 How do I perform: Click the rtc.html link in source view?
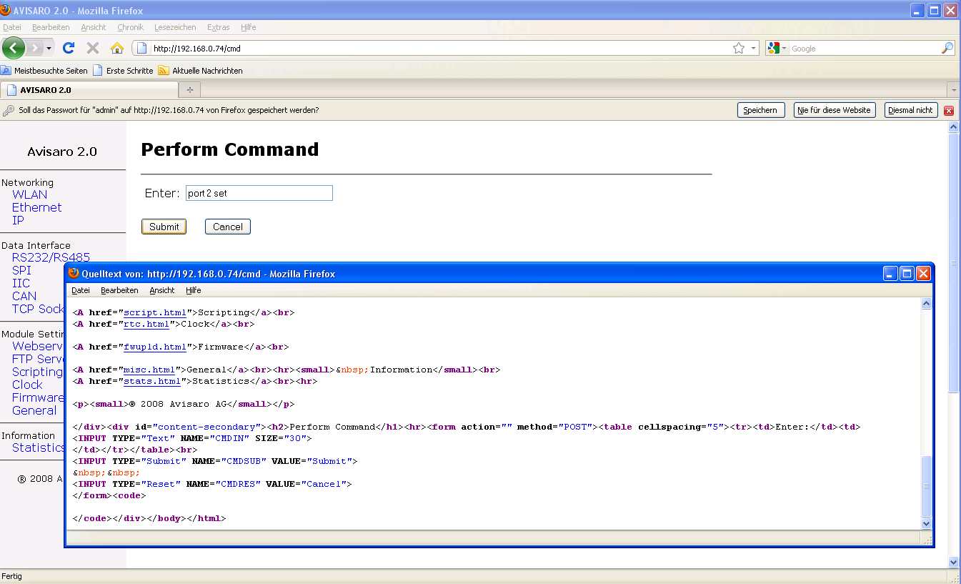[x=146, y=324]
